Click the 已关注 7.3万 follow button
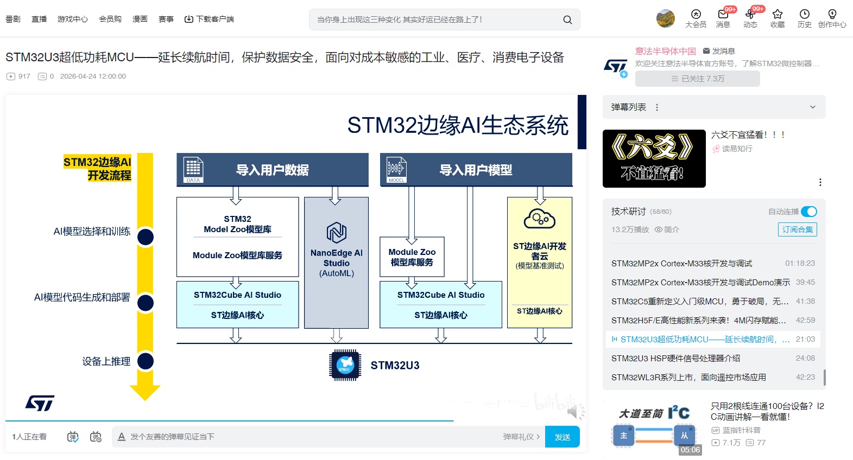853x460 pixels. click(698, 79)
